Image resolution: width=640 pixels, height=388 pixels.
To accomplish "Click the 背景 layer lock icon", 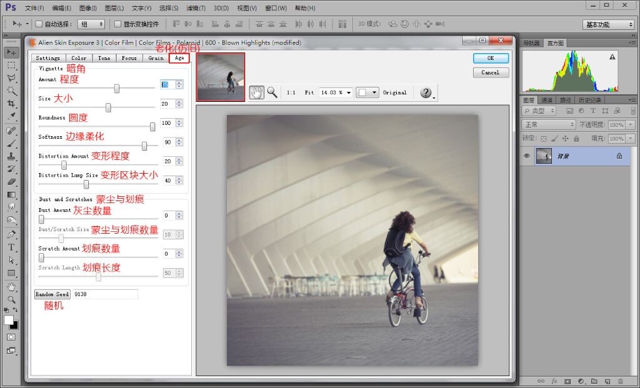I will click(x=619, y=156).
